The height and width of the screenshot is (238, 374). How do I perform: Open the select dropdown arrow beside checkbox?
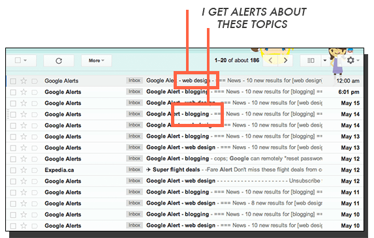point(25,61)
